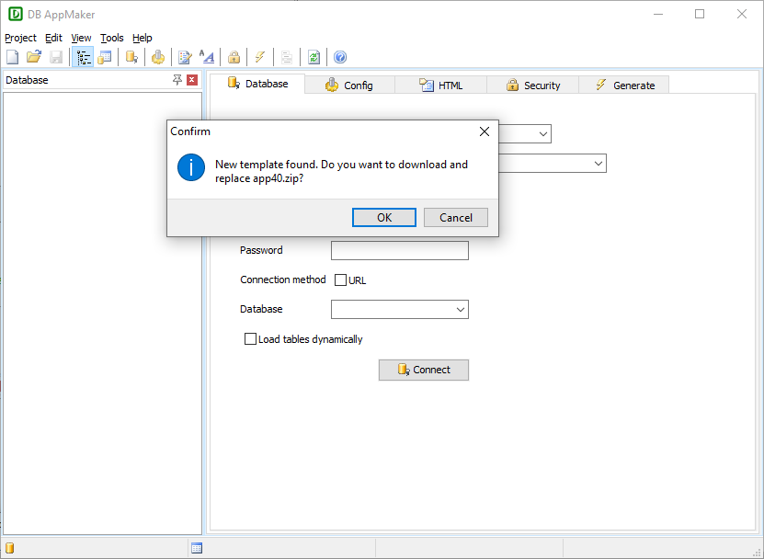Open the Project menu
The width and height of the screenshot is (764, 559).
point(20,38)
